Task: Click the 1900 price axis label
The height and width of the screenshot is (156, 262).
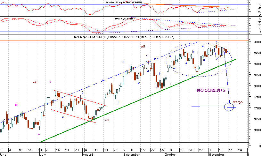Action: tap(257, 64)
